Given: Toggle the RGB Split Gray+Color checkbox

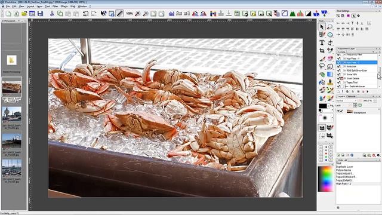Looking at the screenshot, I should 338,70.
